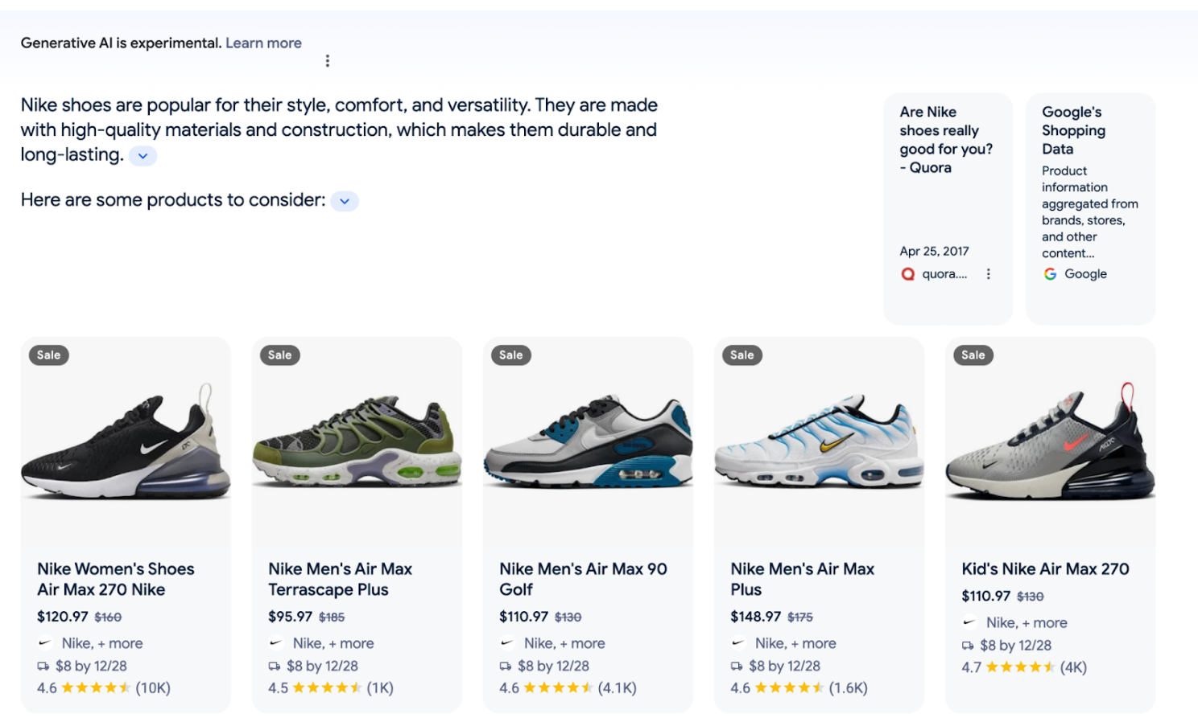This screenshot has width=1198, height=718.
Task: Click the Quora logo icon on source card
Action: tap(908, 274)
